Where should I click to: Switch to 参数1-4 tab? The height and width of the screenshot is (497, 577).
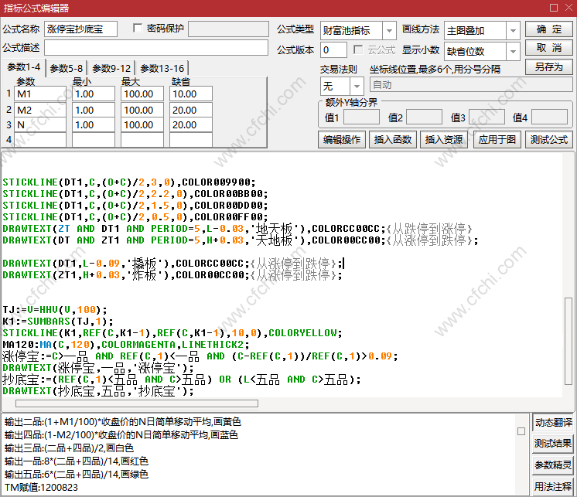23,67
